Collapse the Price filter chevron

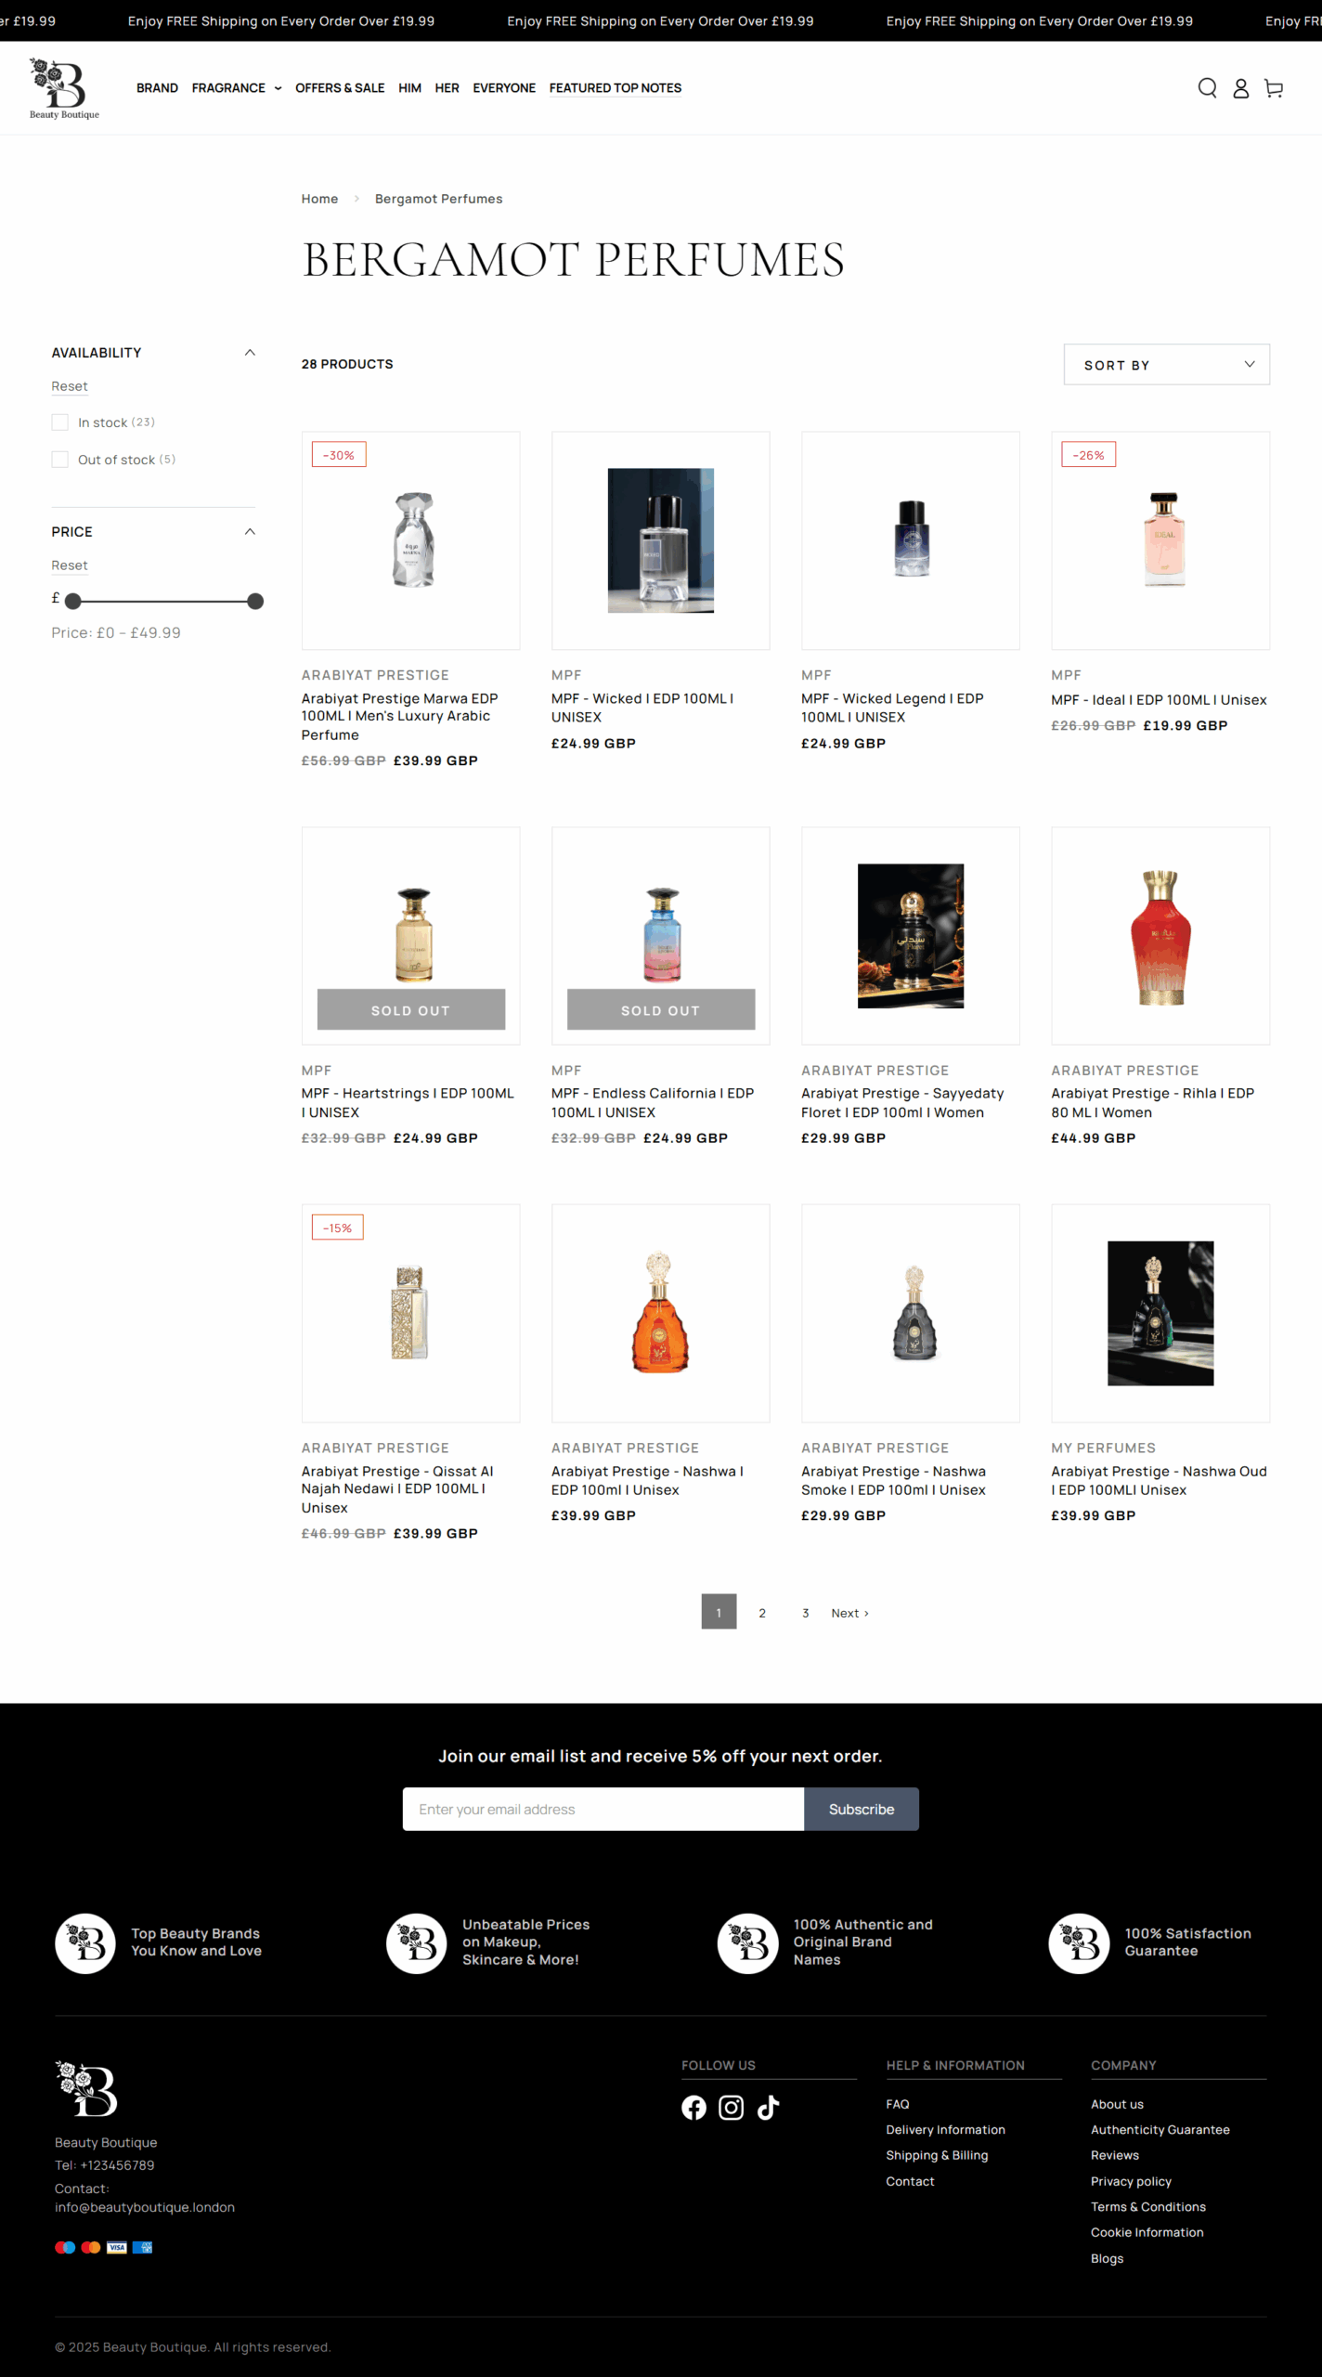(250, 532)
